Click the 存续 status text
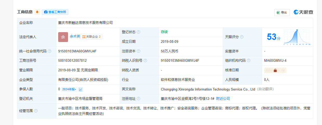This screenshot has width=322, height=125. (164, 32)
